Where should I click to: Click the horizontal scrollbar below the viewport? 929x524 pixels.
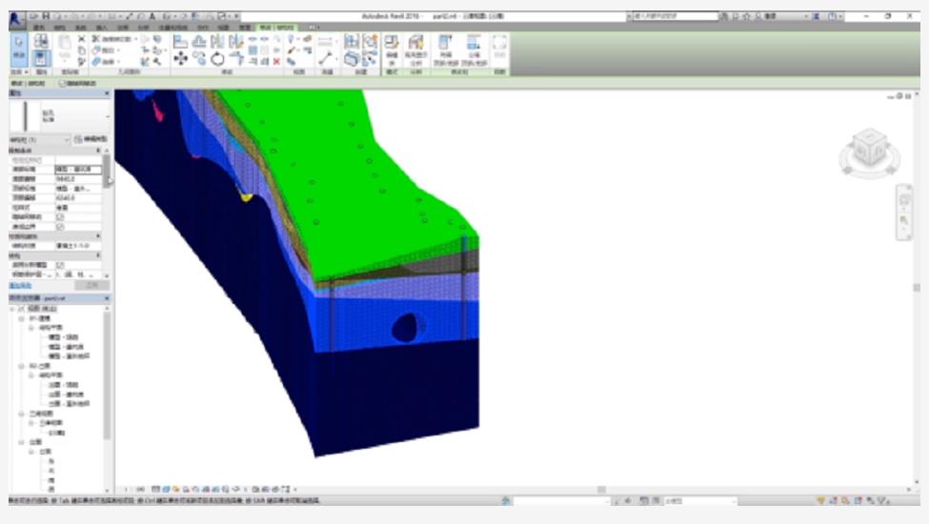tap(600, 490)
